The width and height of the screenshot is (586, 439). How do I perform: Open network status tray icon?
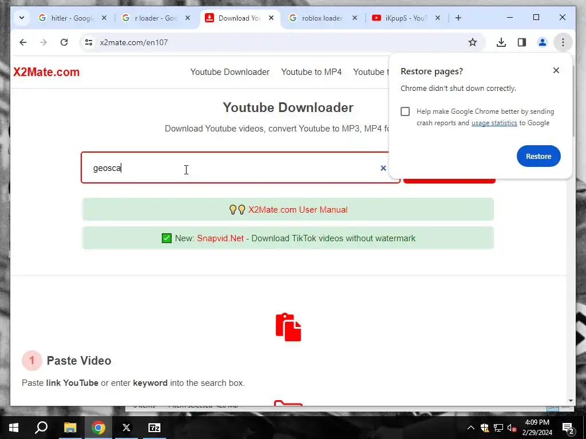(498, 428)
